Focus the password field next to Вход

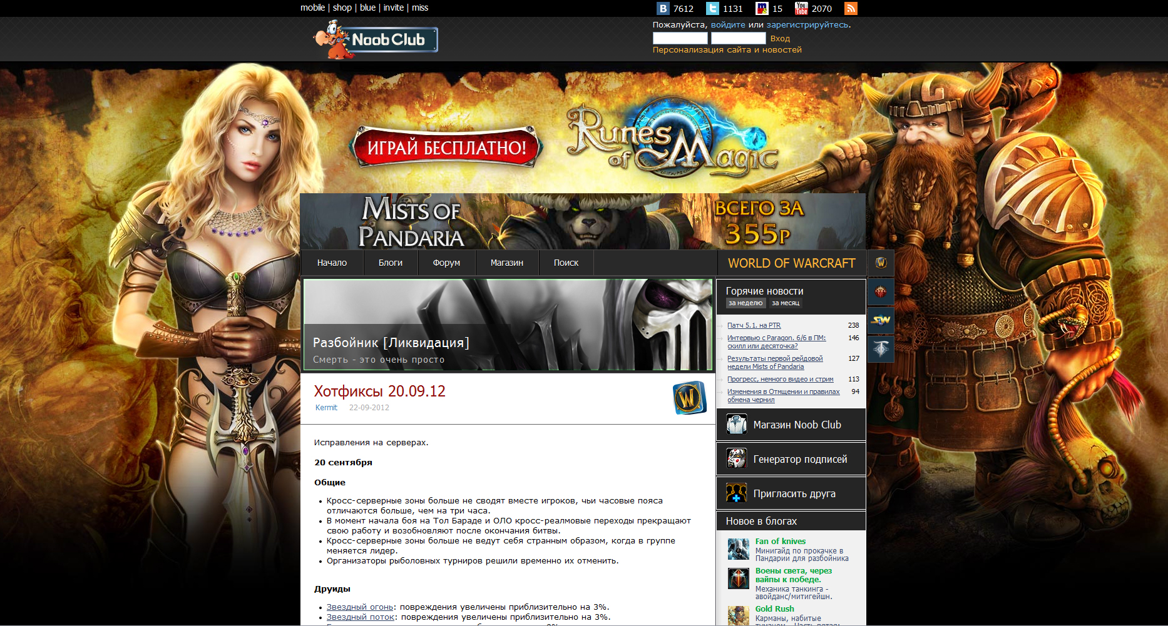(x=739, y=38)
